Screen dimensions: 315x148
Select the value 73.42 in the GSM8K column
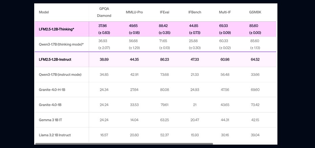(x=255, y=105)
